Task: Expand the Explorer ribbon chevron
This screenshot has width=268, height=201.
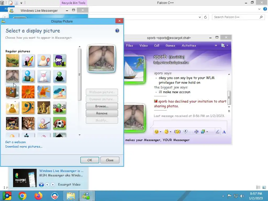Action: [x=259, y=9]
